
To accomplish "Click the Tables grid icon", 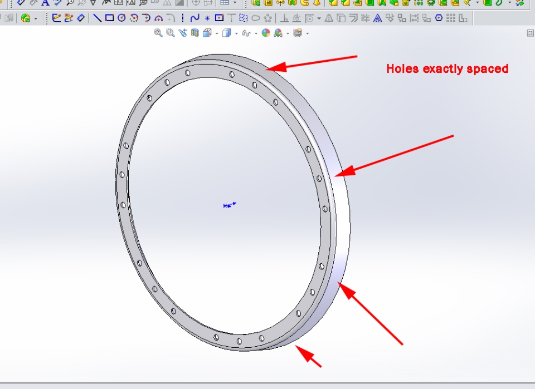I will click(225, 3).
